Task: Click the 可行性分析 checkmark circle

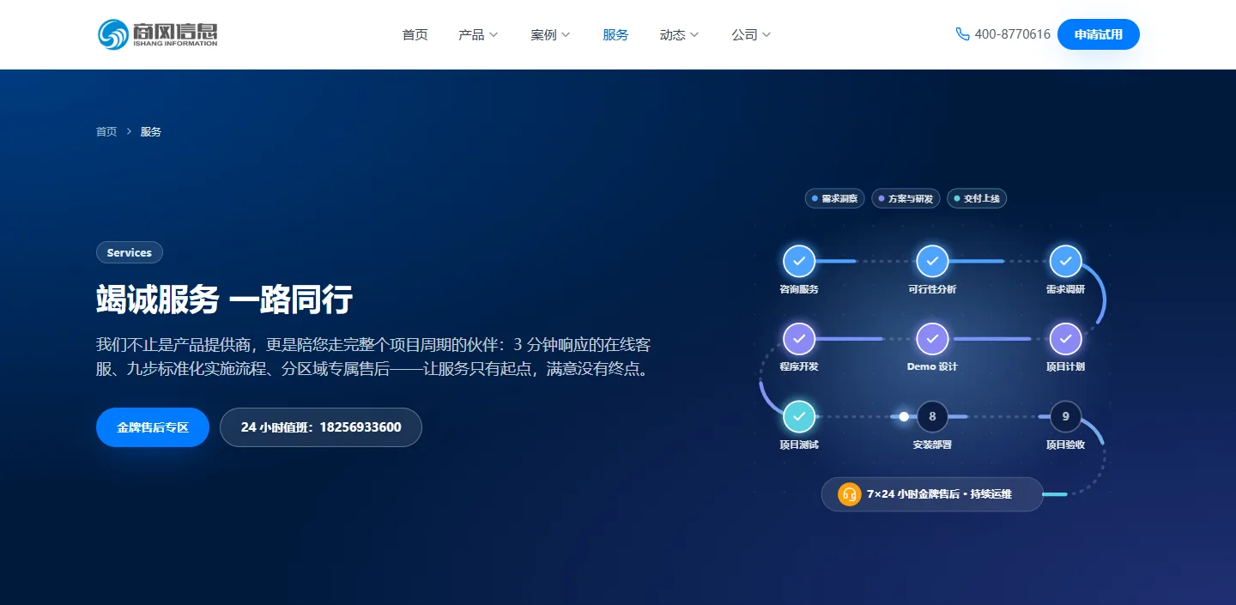Action: 932,261
